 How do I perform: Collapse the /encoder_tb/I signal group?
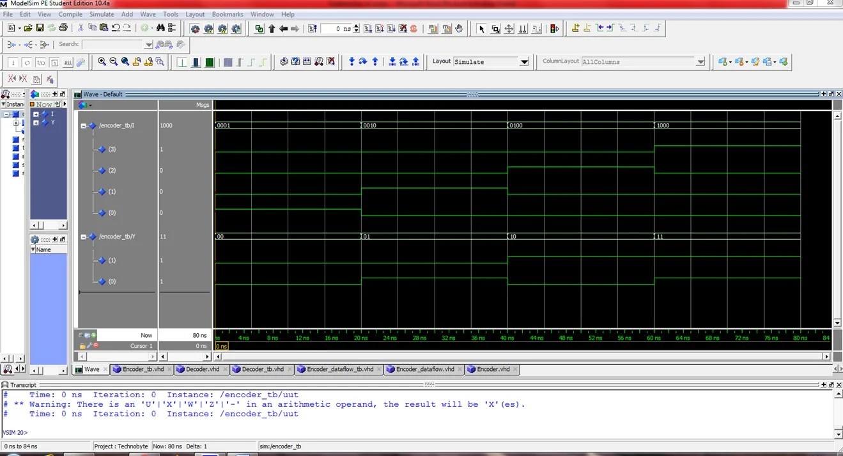(84, 126)
